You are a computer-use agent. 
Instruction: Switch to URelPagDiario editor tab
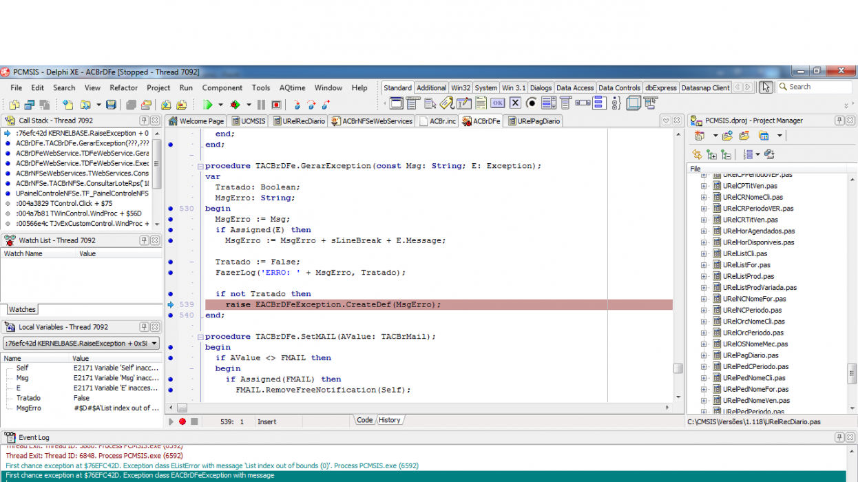point(533,120)
